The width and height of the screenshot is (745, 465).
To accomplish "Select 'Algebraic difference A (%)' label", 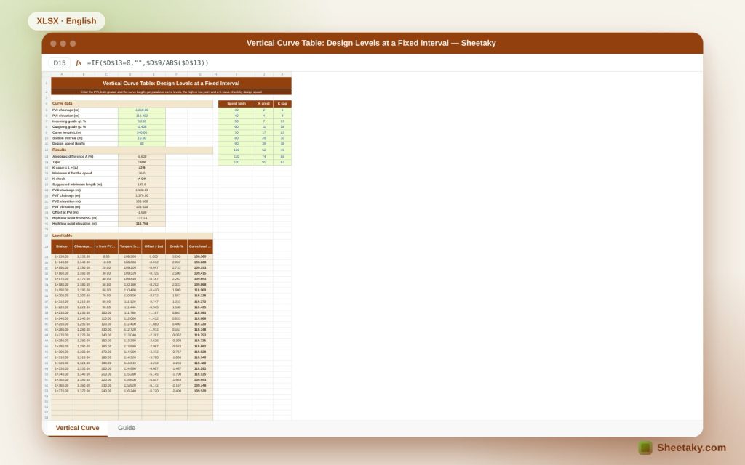I will (84, 157).
